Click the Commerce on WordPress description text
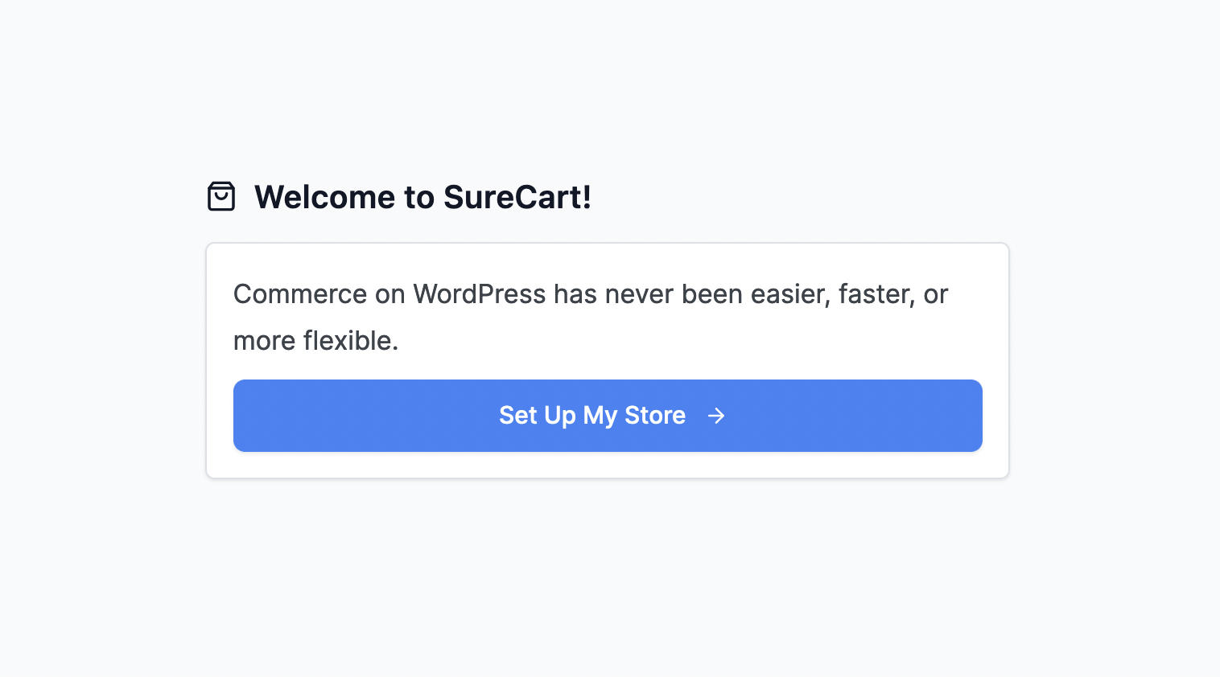 coord(591,318)
